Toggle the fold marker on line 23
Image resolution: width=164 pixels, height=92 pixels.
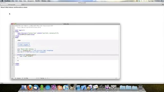[x=14, y=58]
